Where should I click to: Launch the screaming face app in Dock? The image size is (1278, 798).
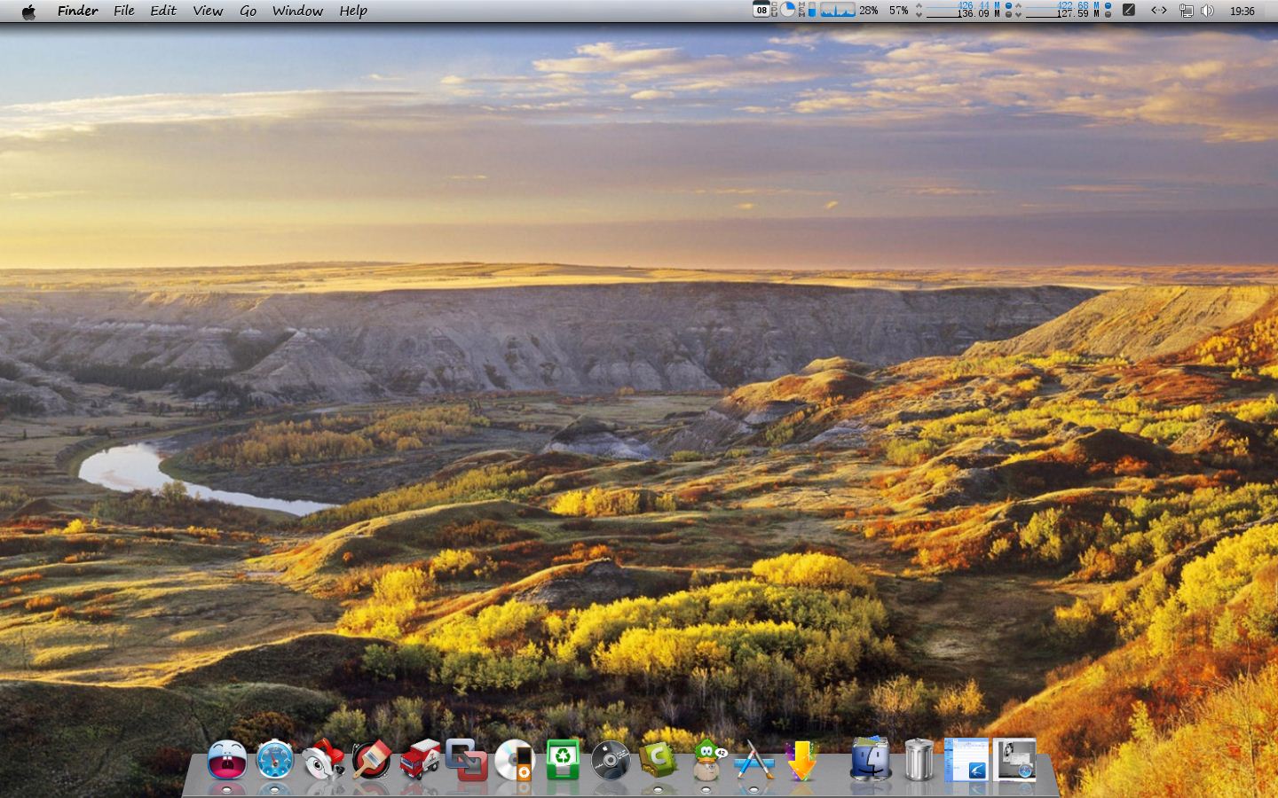coord(227,760)
